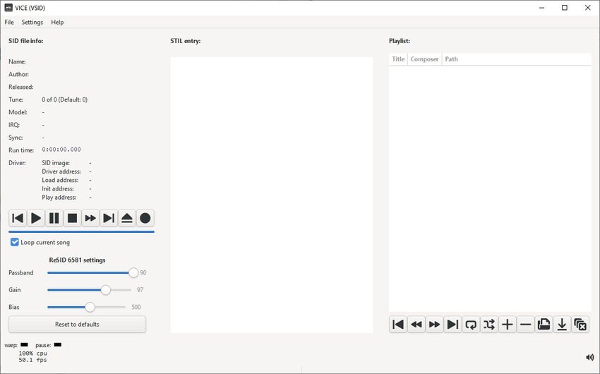Viewport: 600px width, 374px height.
Task: Add a tune to the playlist
Action: (x=508, y=325)
